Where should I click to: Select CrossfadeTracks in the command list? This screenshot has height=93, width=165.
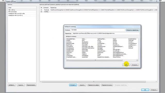coord(71,57)
